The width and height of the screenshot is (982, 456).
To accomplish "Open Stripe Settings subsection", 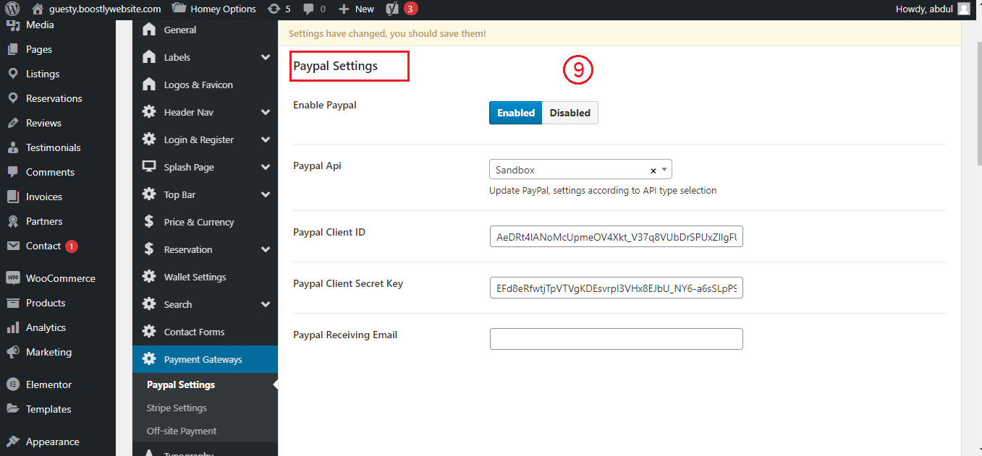I will (x=177, y=408).
